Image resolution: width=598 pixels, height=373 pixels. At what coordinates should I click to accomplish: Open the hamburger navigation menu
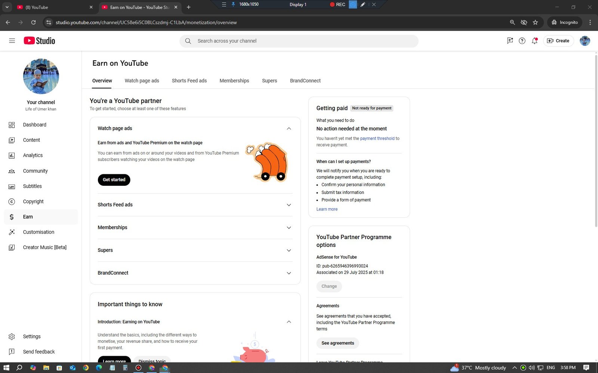12,41
